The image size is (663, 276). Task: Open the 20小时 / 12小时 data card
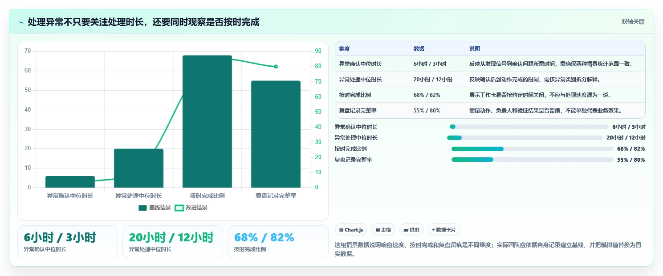coord(173,242)
